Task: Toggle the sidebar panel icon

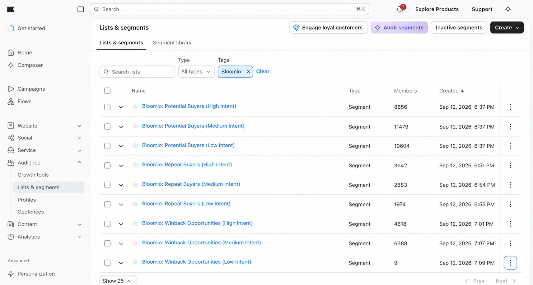Action: click(x=81, y=9)
